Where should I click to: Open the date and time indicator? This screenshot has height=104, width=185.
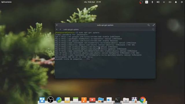coord(92,2)
